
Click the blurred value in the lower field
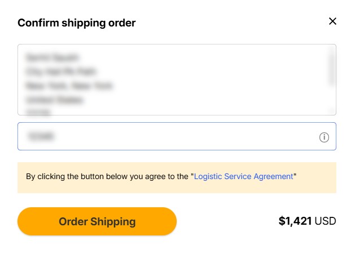(x=41, y=137)
